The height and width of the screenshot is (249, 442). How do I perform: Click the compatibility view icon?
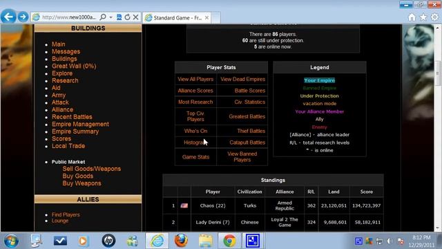119,17
